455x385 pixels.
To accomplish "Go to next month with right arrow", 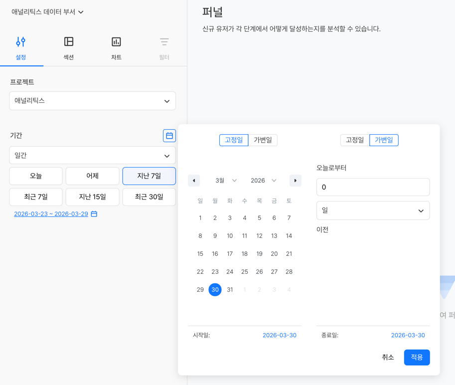I will (x=296, y=181).
